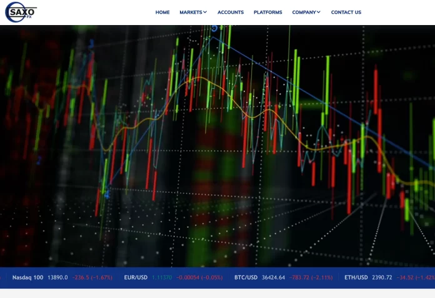Click the BTC/USD price 36424.64
Screen dimensions: 435x298
pyautogui.click(x=273, y=277)
